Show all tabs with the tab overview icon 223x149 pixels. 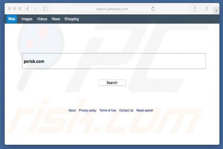(206, 9)
